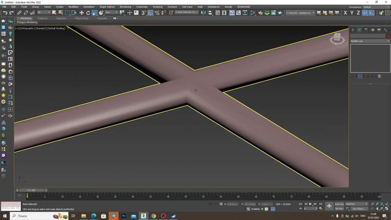
Task: Open the Graph Editors menu
Action: click(x=108, y=7)
